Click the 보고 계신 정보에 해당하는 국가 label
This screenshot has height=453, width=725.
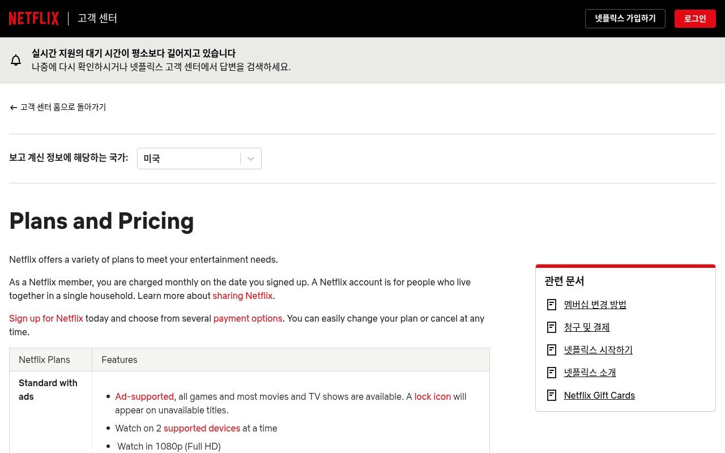tap(69, 157)
